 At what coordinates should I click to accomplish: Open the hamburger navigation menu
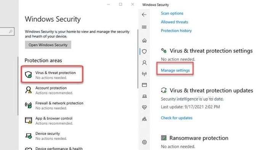tap(144, 27)
